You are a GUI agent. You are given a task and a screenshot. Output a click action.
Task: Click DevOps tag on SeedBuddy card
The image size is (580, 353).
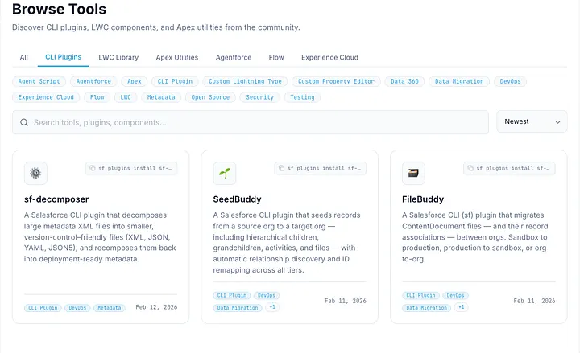267,295
